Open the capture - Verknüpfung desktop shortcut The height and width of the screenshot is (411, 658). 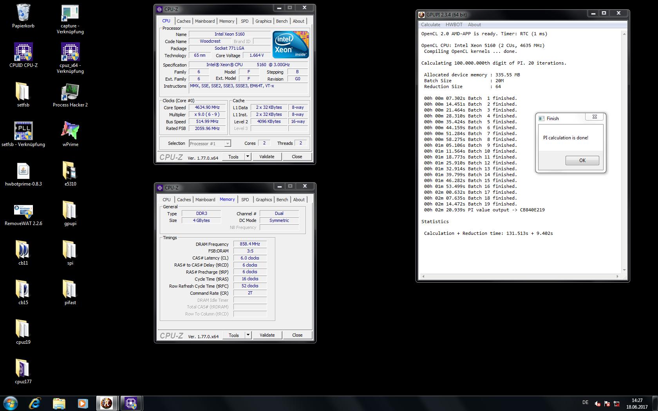[x=70, y=19]
